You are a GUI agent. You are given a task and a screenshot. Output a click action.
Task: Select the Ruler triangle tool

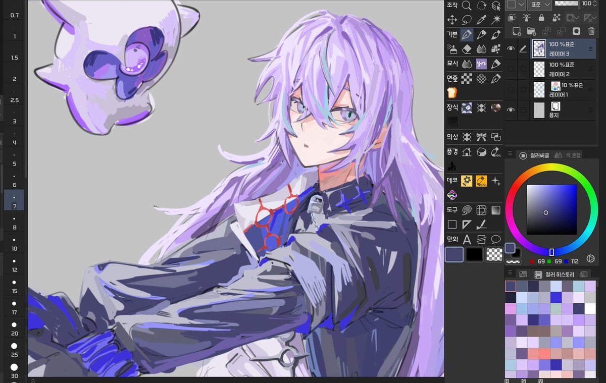[x=467, y=225]
